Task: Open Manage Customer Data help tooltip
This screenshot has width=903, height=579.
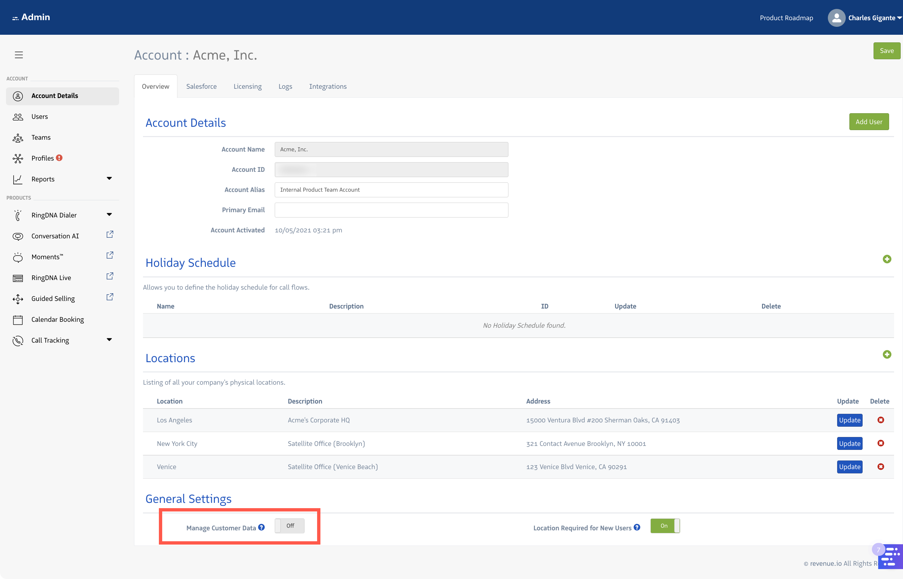Action: (261, 527)
